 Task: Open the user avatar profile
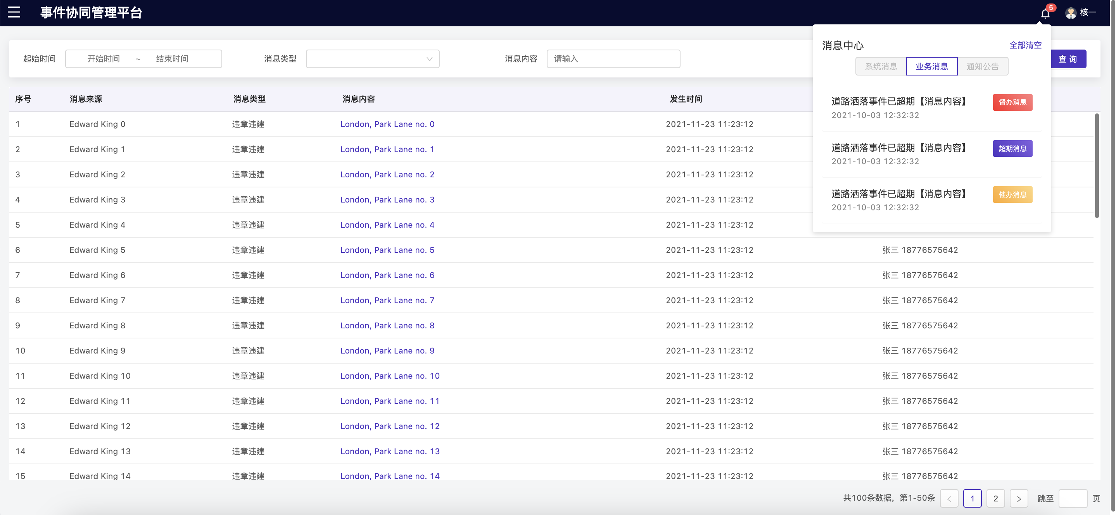click(x=1071, y=13)
